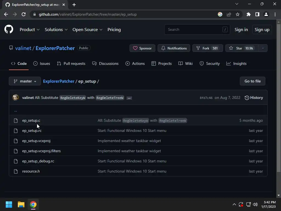This screenshot has height=211, width=281.
Task: Open File Explorer from the taskbar
Action: [x=21, y=204]
